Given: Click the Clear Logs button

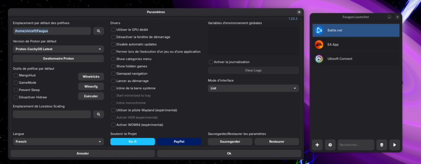Looking at the screenshot, I should tap(253, 70).
